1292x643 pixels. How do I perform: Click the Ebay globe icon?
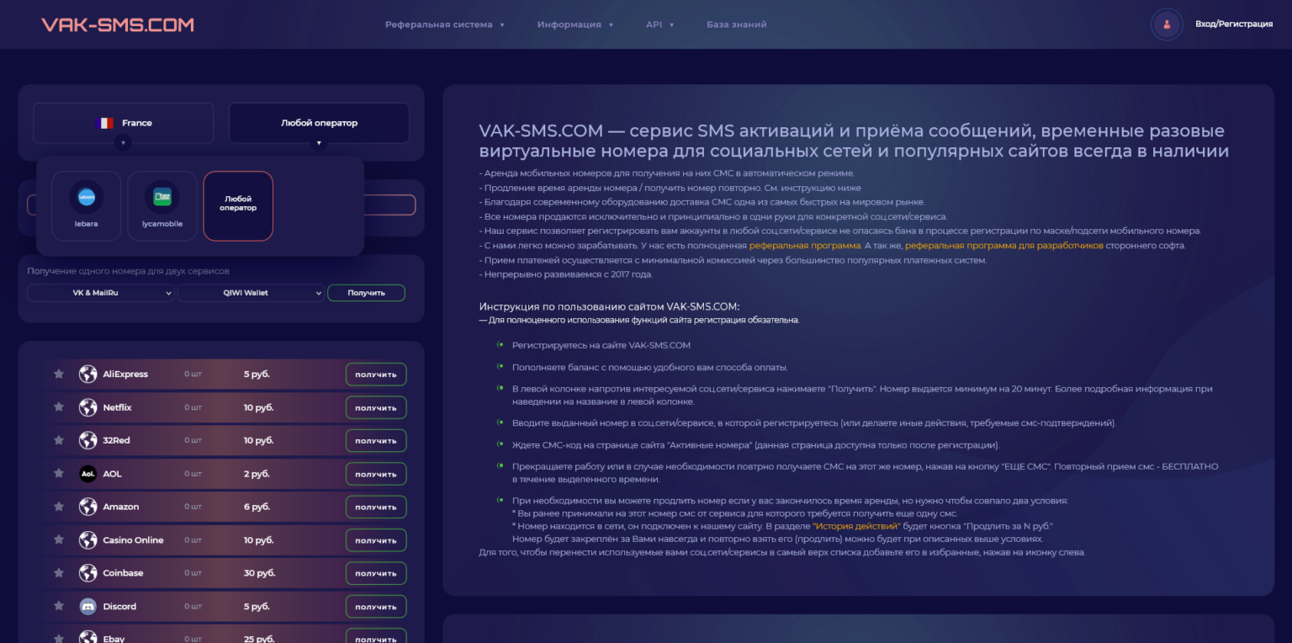(x=88, y=638)
